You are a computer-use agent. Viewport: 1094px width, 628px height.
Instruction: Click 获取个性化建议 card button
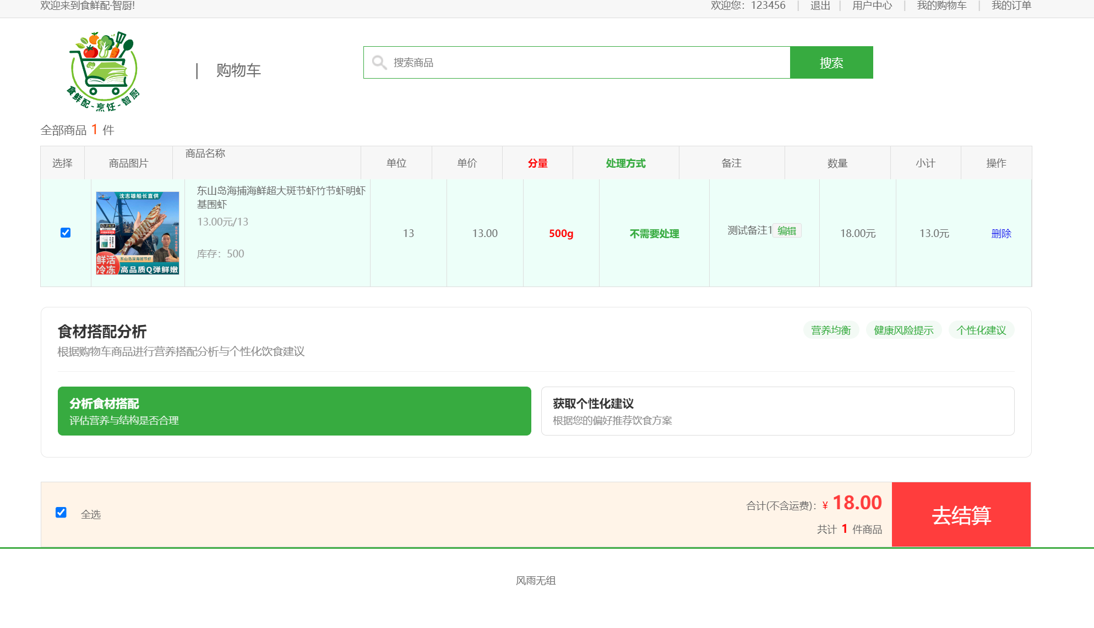click(x=777, y=411)
